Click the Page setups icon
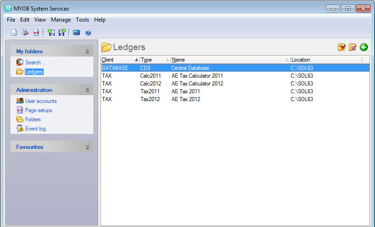 (20, 110)
